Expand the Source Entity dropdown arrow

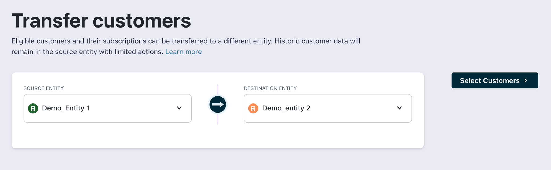tap(179, 108)
